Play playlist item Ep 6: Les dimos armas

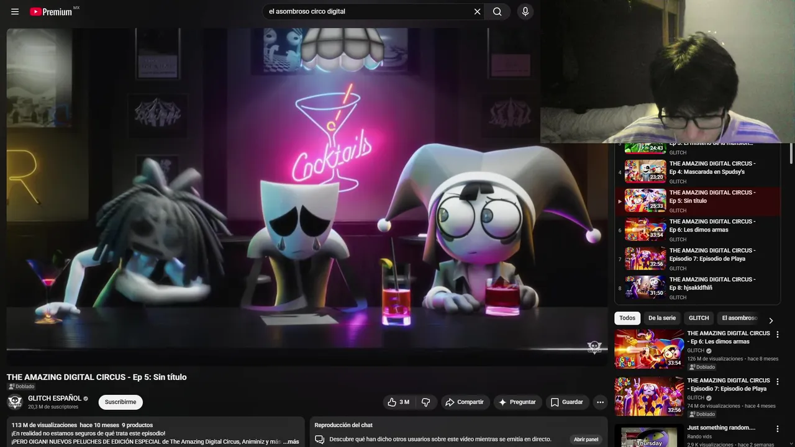pyautogui.click(x=699, y=229)
